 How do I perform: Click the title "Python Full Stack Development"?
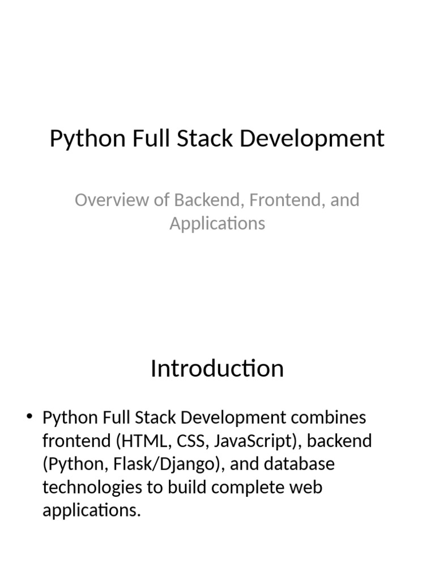pyautogui.click(x=217, y=138)
